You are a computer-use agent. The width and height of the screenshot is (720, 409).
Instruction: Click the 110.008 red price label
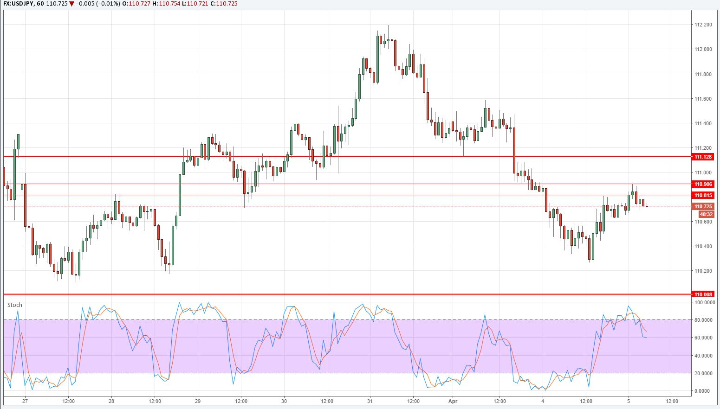(703, 294)
